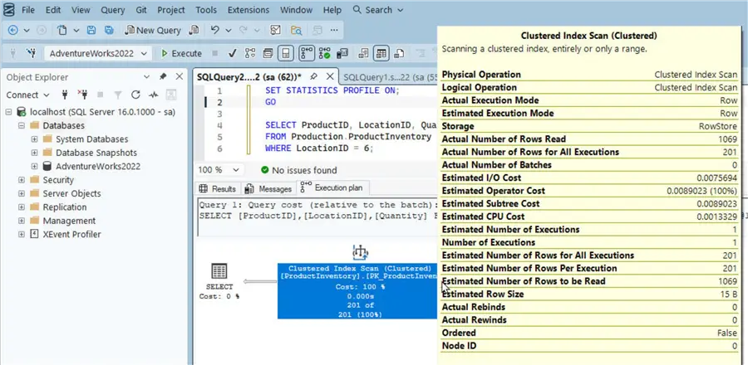Switch to the Messages tab
Viewport: 748px width, 365px height.
[x=268, y=188]
